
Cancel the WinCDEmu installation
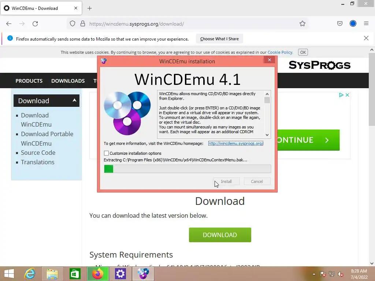257,181
